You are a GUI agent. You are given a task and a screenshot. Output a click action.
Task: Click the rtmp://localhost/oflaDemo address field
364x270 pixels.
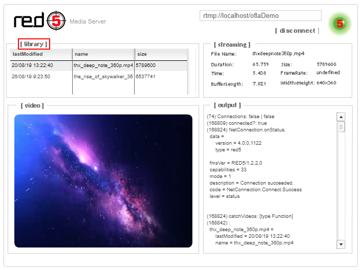pos(261,15)
